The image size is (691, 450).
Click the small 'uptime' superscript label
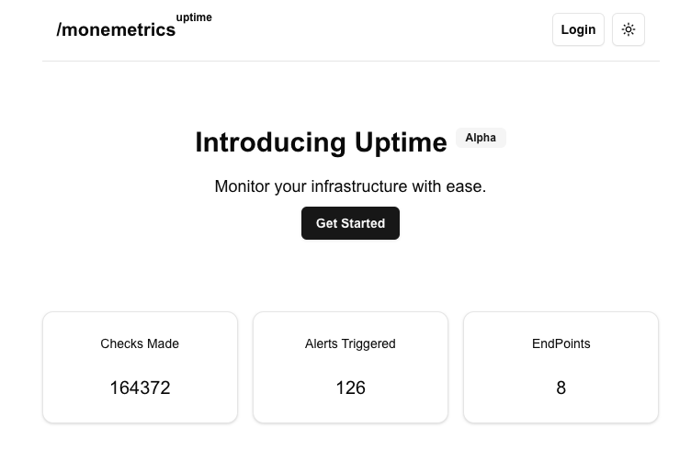pos(194,17)
